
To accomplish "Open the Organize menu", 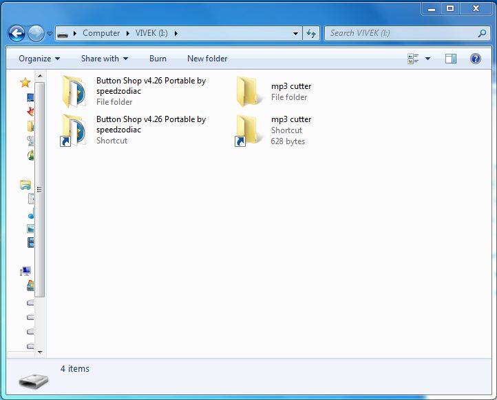I will point(39,59).
